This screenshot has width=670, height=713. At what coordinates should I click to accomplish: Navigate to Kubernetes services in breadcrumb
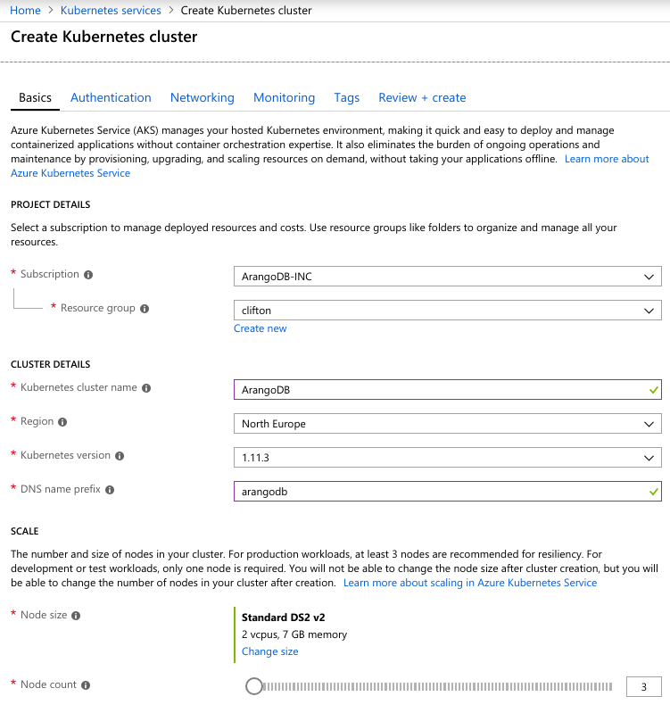click(x=111, y=11)
